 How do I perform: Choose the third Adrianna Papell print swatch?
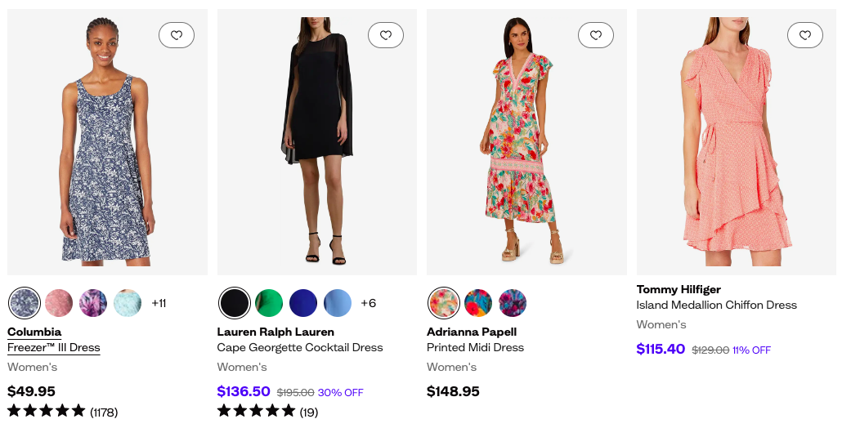point(513,303)
